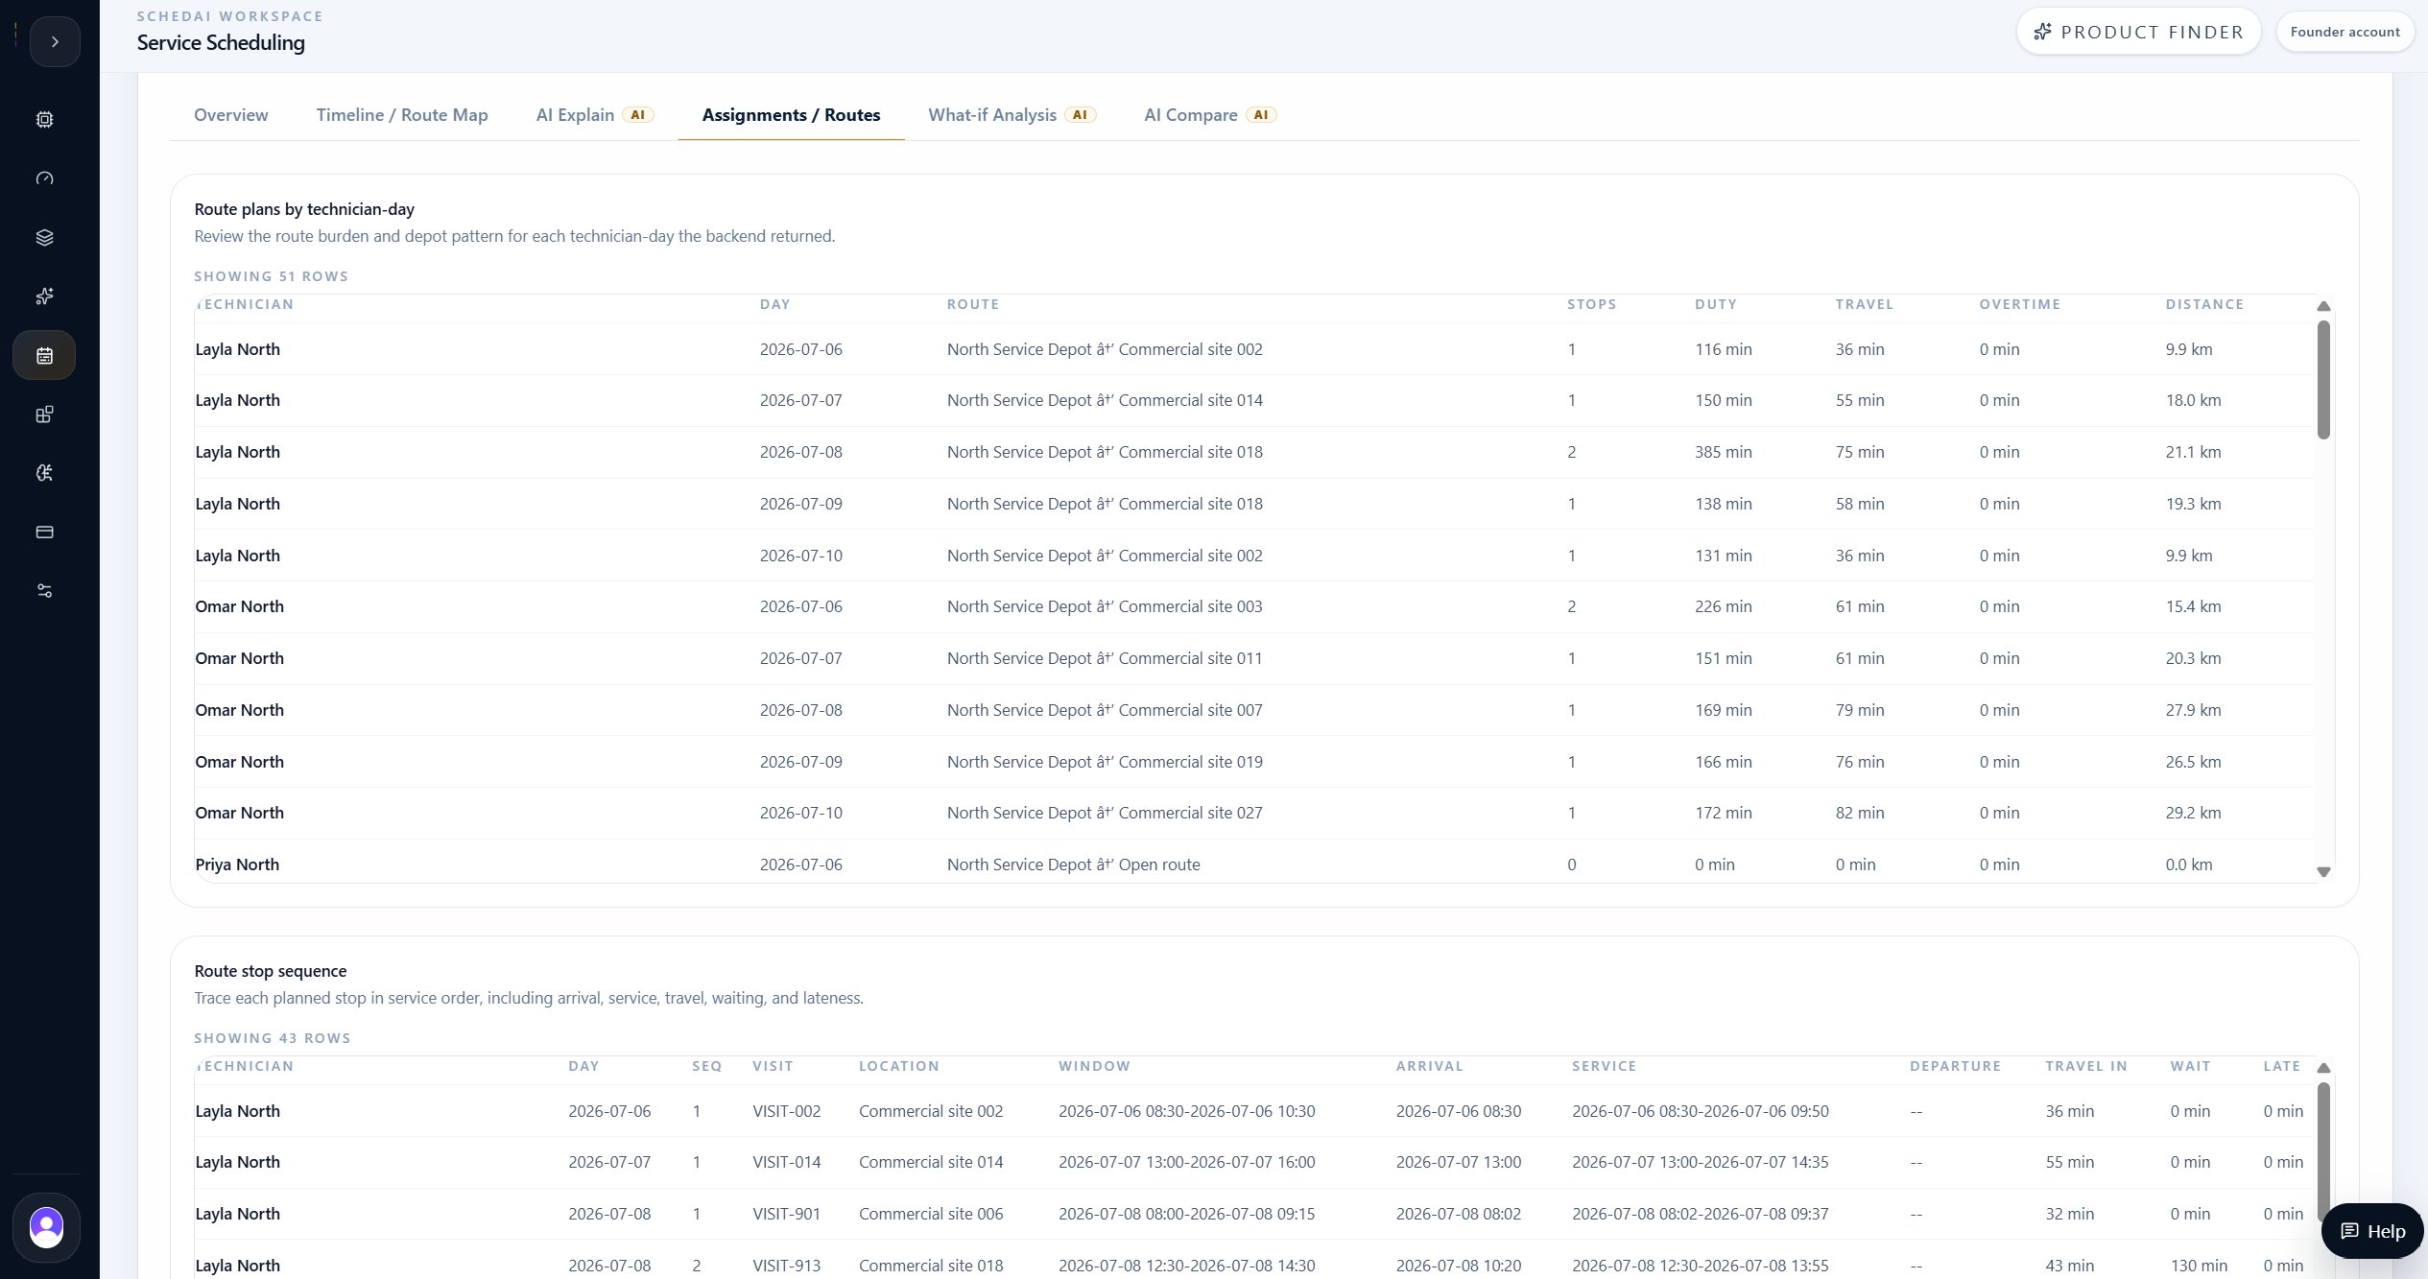
Task: Click the Product Finder sparkle icon
Action: (x=2042, y=32)
